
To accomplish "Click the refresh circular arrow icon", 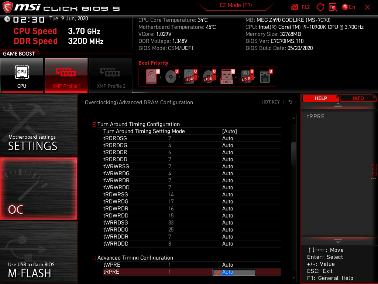I will [x=320, y=7].
